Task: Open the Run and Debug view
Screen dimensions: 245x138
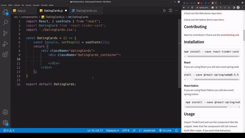Action: click(5, 44)
